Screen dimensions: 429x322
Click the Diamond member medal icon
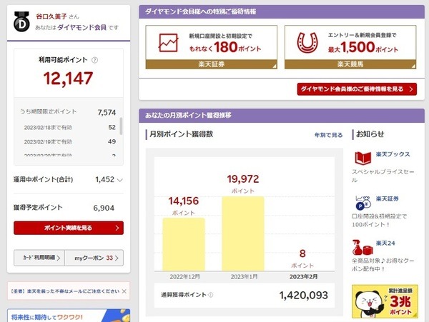tap(21, 21)
